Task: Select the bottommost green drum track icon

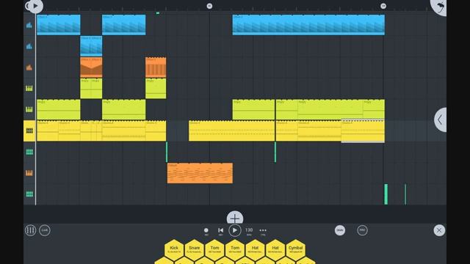Action: pyautogui.click(x=29, y=194)
